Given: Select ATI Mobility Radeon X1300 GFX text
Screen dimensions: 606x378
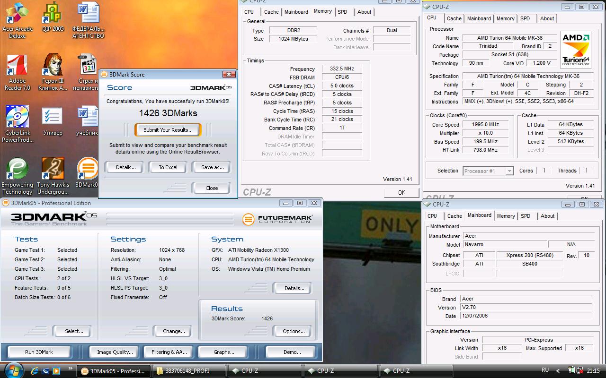Looking at the screenshot, I should coord(258,250).
